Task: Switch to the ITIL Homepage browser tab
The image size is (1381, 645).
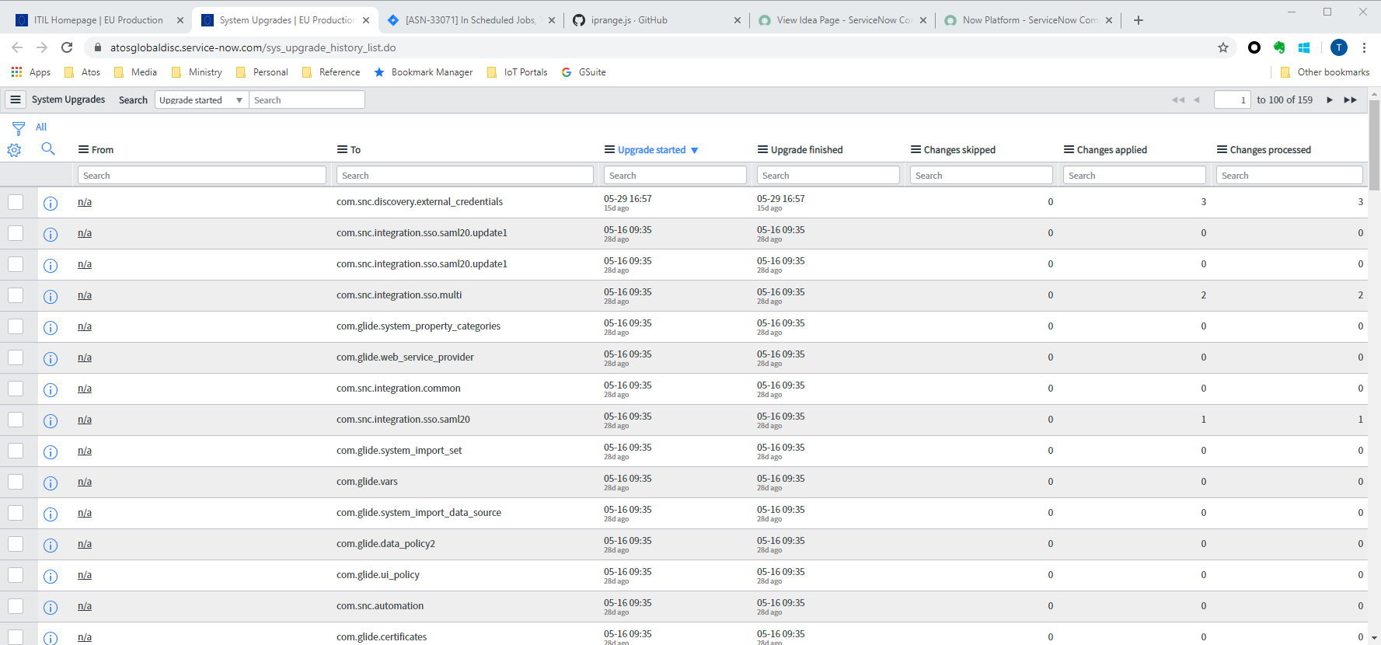Action: pos(98,20)
